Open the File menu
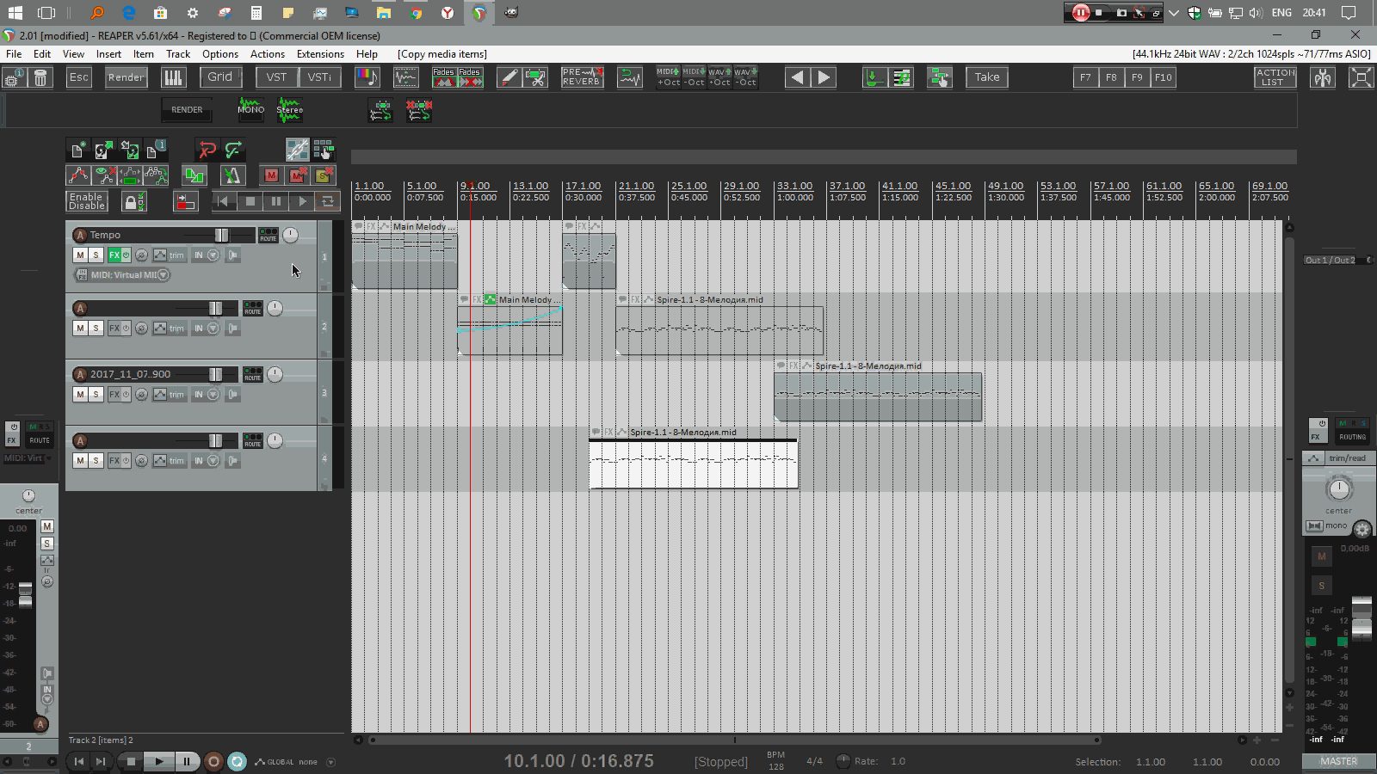Screen dimensions: 1377x774 click(x=14, y=54)
